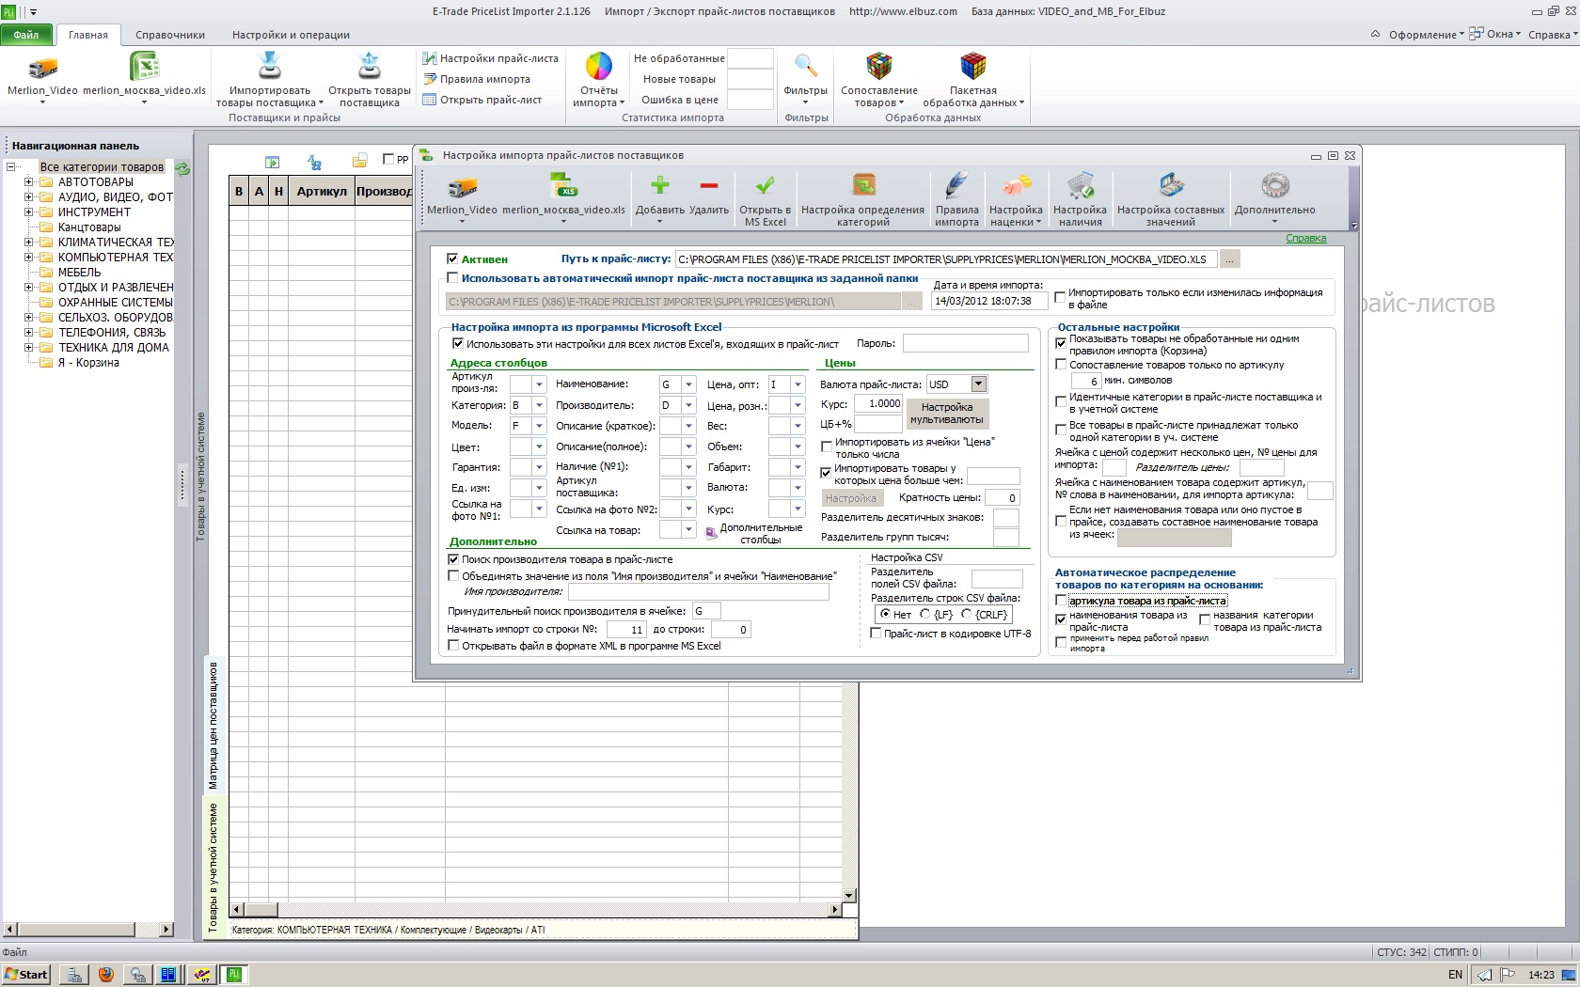Toggle Сопоставление товаров только по артикулу
This screenshot has width=1580, height=987.
(x=1061, y=365)
